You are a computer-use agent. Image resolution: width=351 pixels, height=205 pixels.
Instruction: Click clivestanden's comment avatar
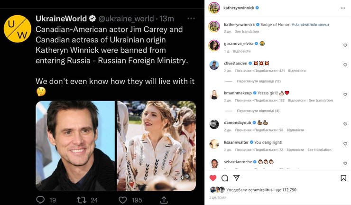pos(214,65)
